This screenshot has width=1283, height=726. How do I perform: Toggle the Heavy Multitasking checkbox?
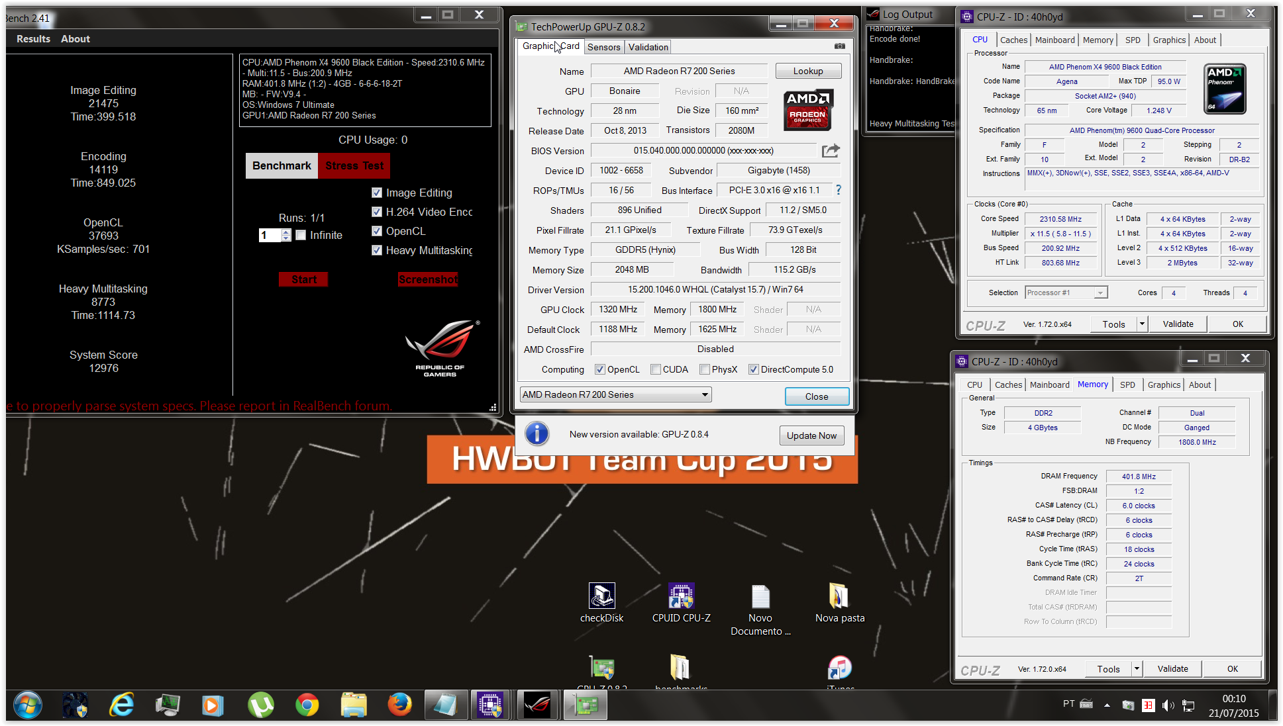point(377,250)
